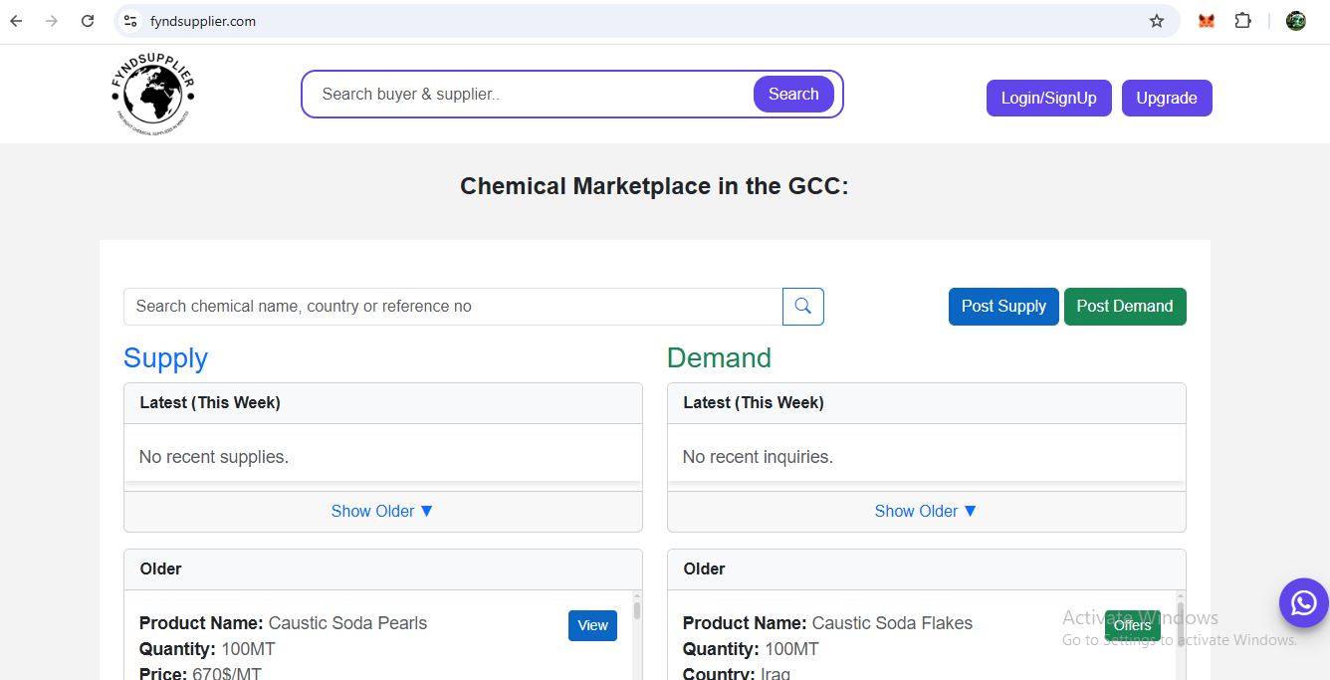Reload the page

[88, 21]
